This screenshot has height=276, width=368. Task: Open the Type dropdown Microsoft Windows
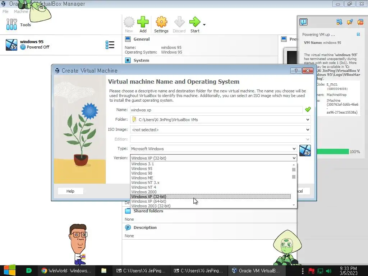pos(213,148)
